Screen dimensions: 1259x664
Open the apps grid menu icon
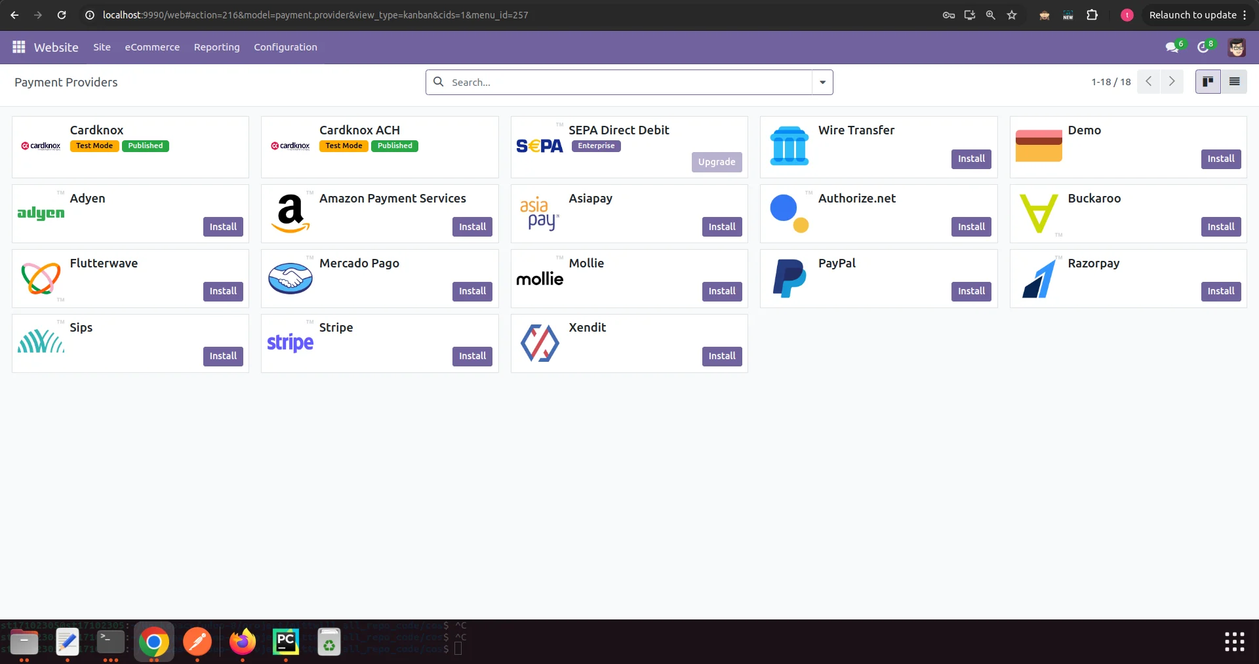19,47
